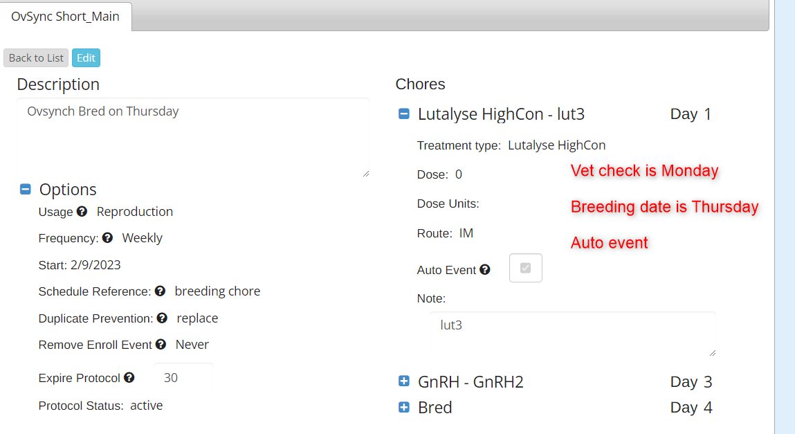Show help for Remove Enroll Event
Screen dimensions: 795x434
coord(161,344)
